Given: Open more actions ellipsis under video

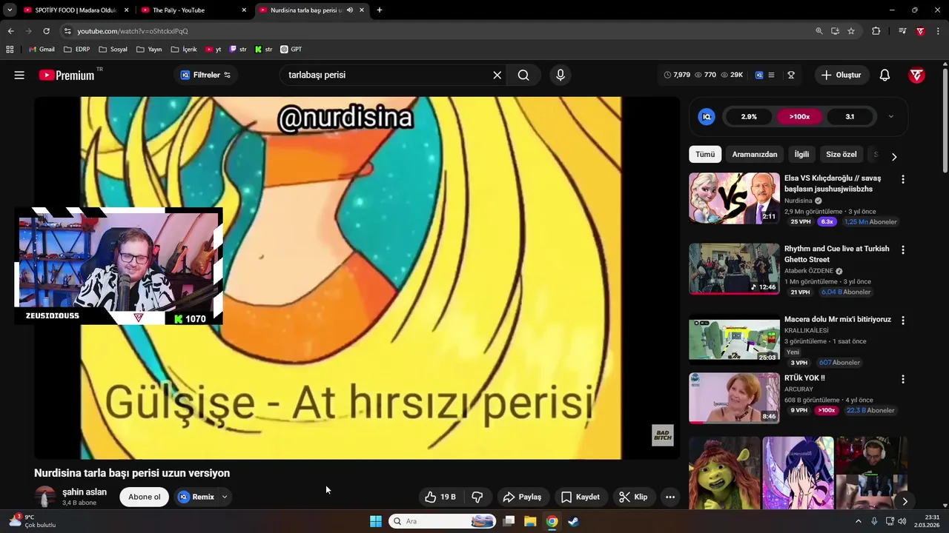Looking at the screenshot, I should pos(670,497).
